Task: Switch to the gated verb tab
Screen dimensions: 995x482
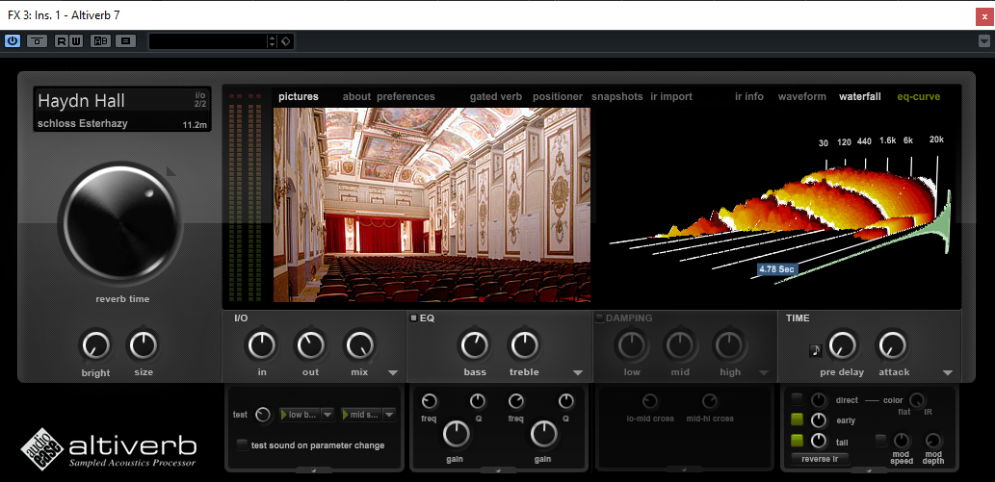Action: coord(496,97)
